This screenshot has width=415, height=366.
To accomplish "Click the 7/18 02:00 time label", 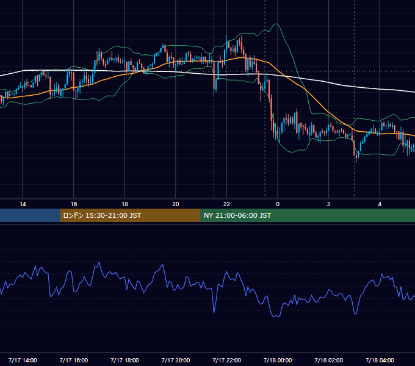I will coord(329,360).
